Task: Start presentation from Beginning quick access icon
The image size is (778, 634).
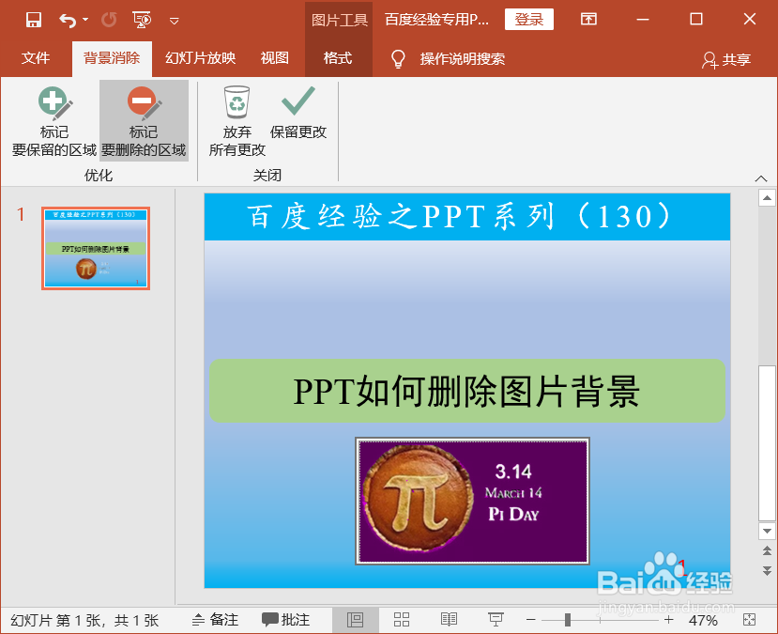Action: [143, 18]
